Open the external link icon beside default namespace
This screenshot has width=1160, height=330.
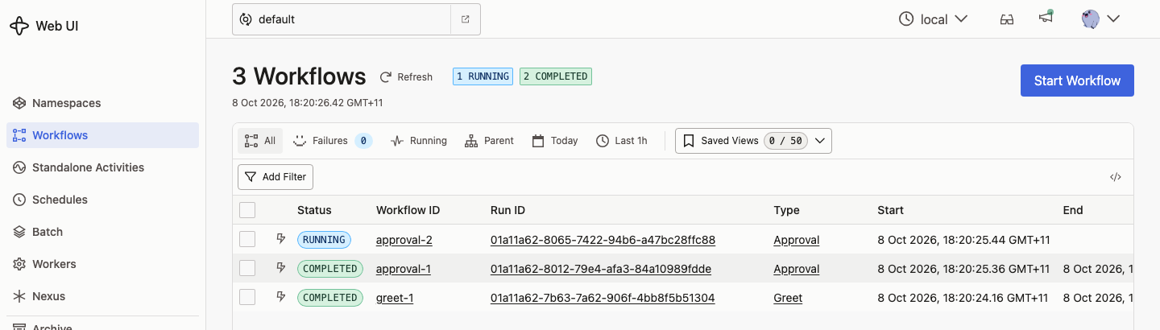click(x=466, y=19)
